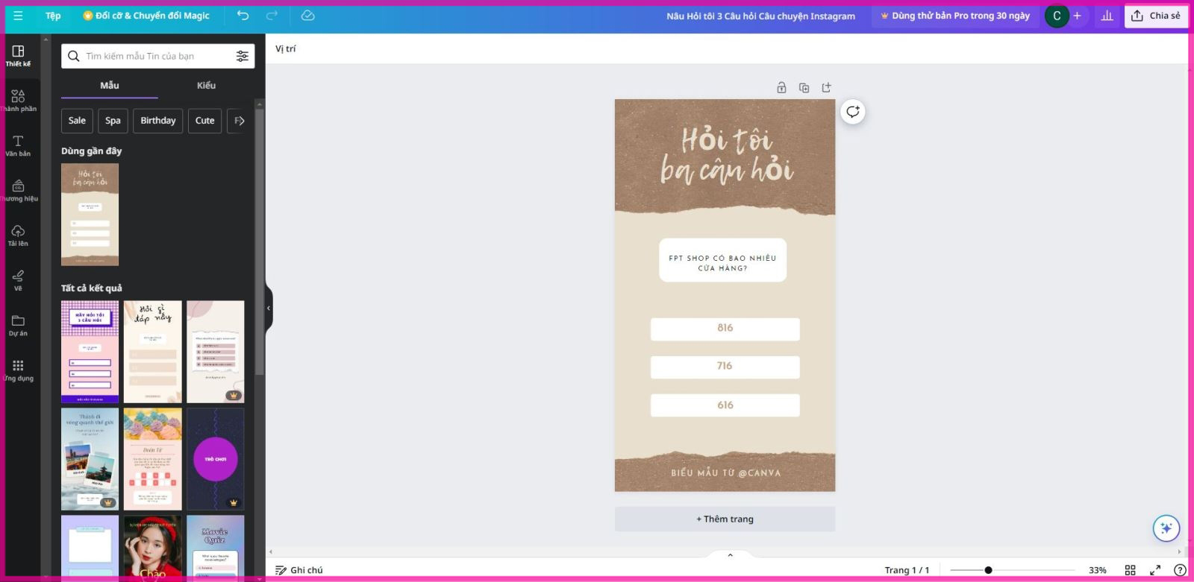Switch to grid view icon
Viewport: 1194px width, 582px height.
[1130, 570]
